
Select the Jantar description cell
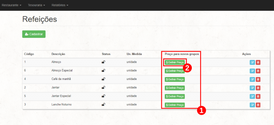[55, 88]
